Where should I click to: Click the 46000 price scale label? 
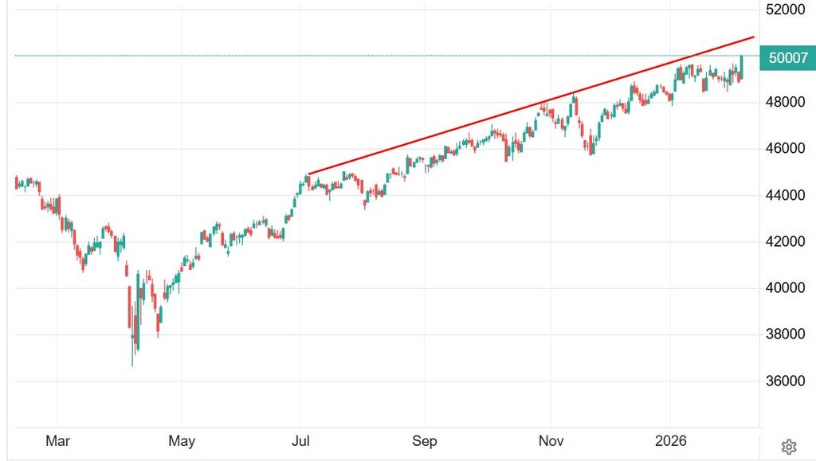pyautogui.click(x=787, y=148)
